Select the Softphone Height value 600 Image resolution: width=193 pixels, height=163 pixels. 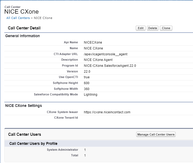pyautogui.click(x=86, y=83)
